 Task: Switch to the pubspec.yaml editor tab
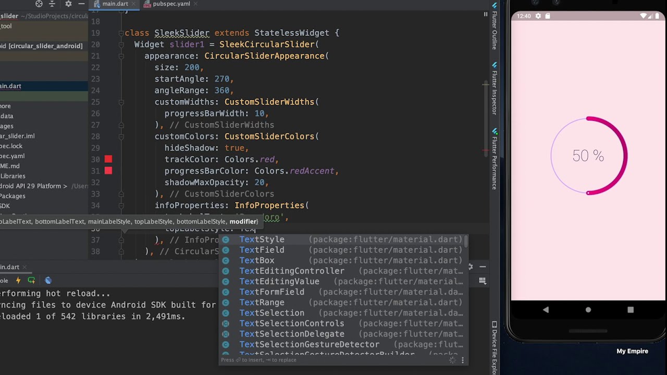(x=171, y=4)
